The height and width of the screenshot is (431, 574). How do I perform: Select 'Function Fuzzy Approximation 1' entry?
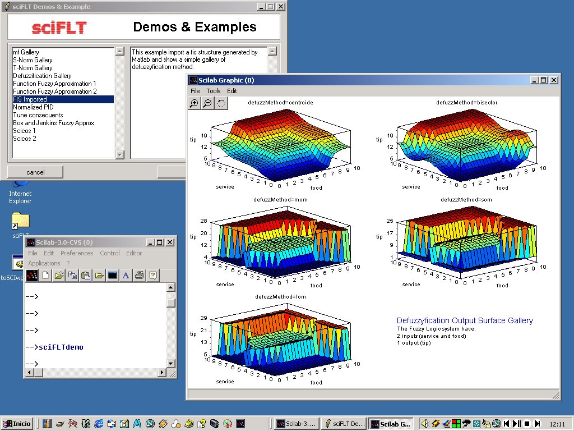click(63, 84)
